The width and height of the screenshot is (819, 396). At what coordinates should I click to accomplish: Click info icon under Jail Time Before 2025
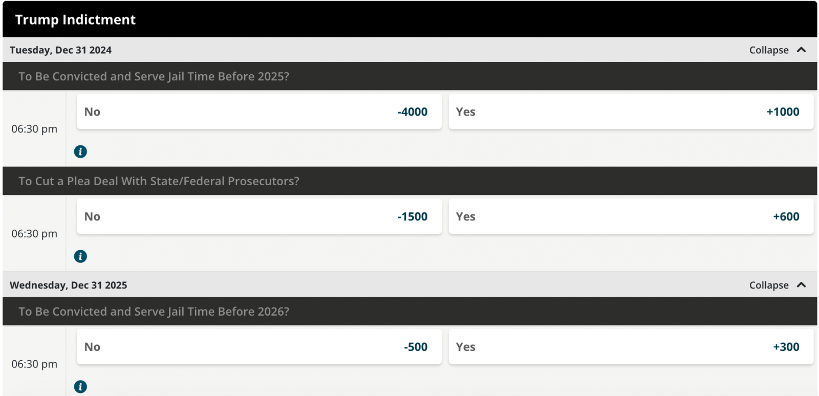[x=80, y=151]
